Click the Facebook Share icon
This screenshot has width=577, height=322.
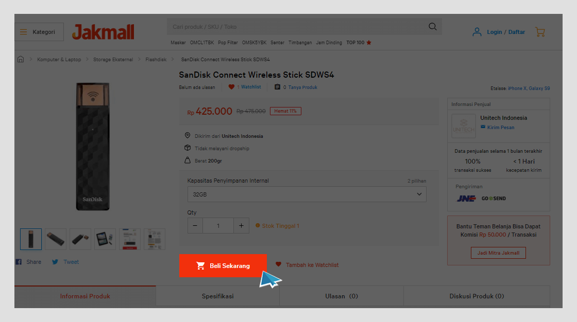point(19,262)
